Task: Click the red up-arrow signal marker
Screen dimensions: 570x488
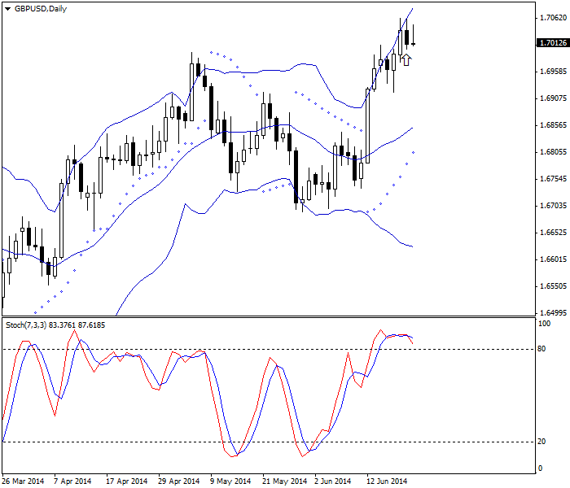Action: point(406,59)
